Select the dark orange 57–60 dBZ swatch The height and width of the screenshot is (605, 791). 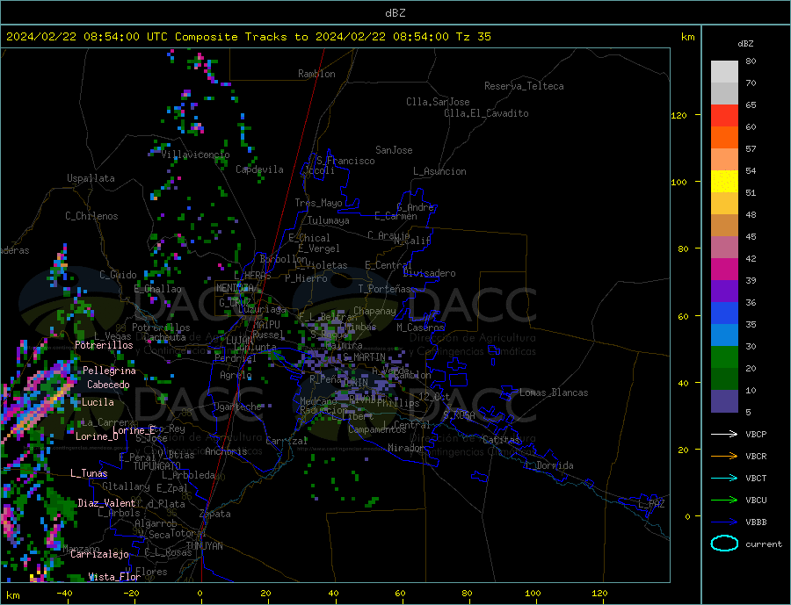coord(724,138)
